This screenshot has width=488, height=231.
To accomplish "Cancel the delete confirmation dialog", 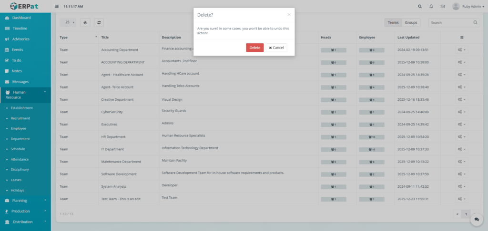I will [x=276, y=48].
